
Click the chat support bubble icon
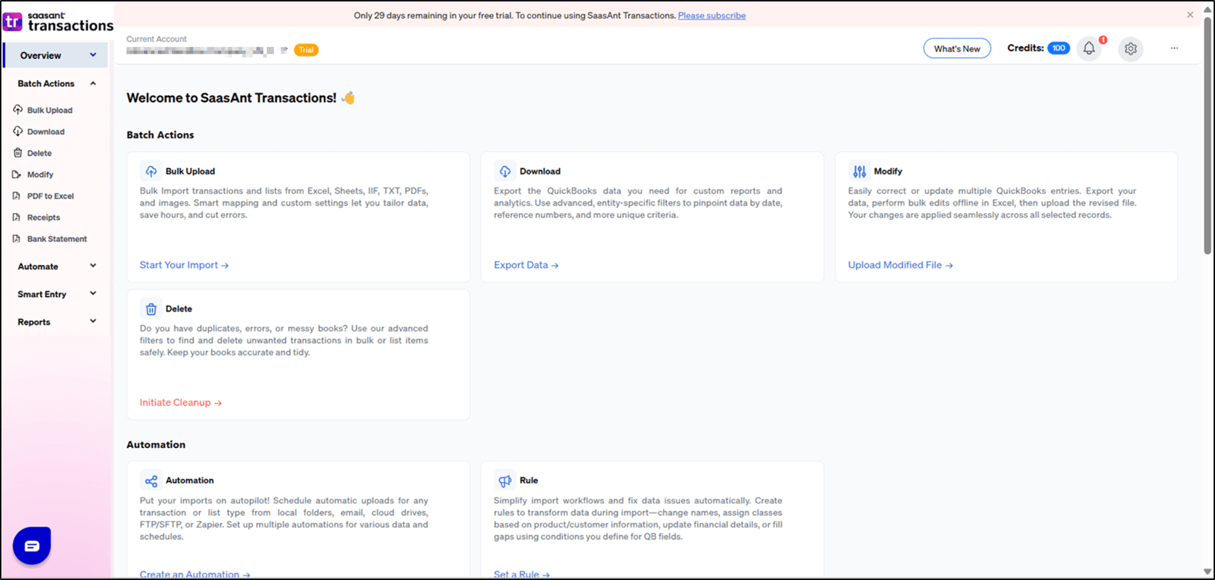tap(32, 545)
